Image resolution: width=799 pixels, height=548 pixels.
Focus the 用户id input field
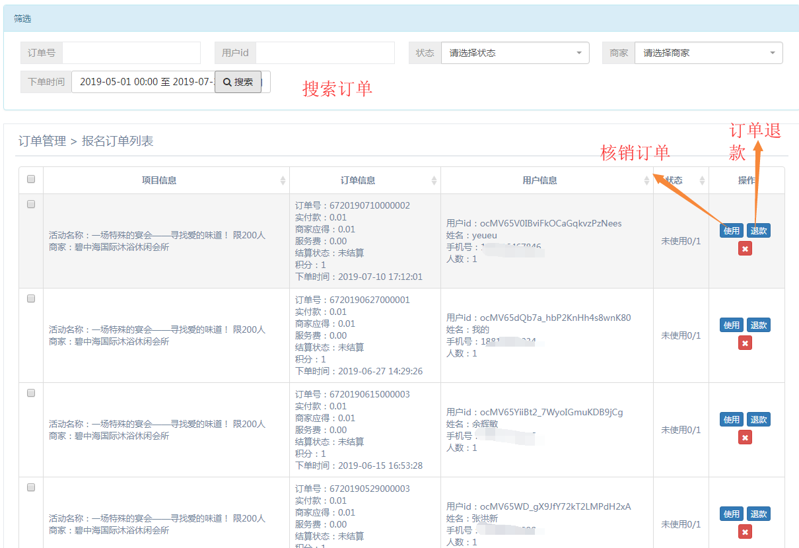pyautogui.click(x=325, y=53)
